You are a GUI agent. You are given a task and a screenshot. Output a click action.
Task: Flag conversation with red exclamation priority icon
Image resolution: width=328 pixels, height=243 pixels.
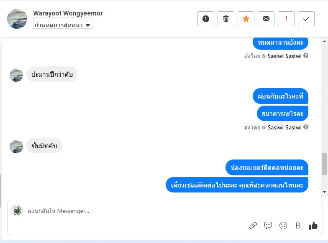(x=286, y=19)
